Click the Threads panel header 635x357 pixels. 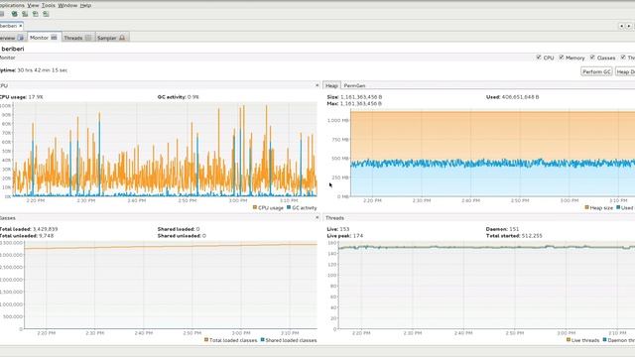pos(479,218)
